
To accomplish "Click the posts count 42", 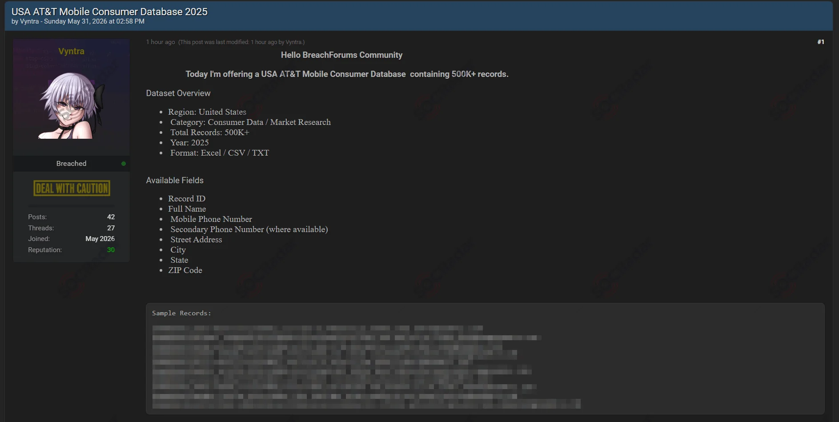I will click(111, 217).
